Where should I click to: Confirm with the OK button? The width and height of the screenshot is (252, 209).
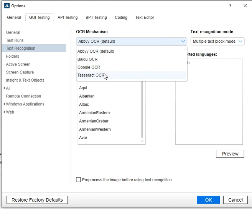(208, 200)
